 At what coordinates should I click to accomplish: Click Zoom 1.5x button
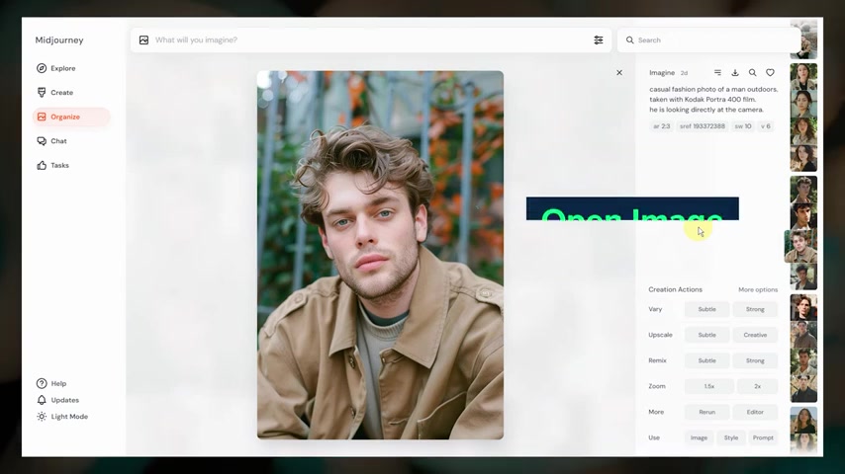[x=709, y=386]
